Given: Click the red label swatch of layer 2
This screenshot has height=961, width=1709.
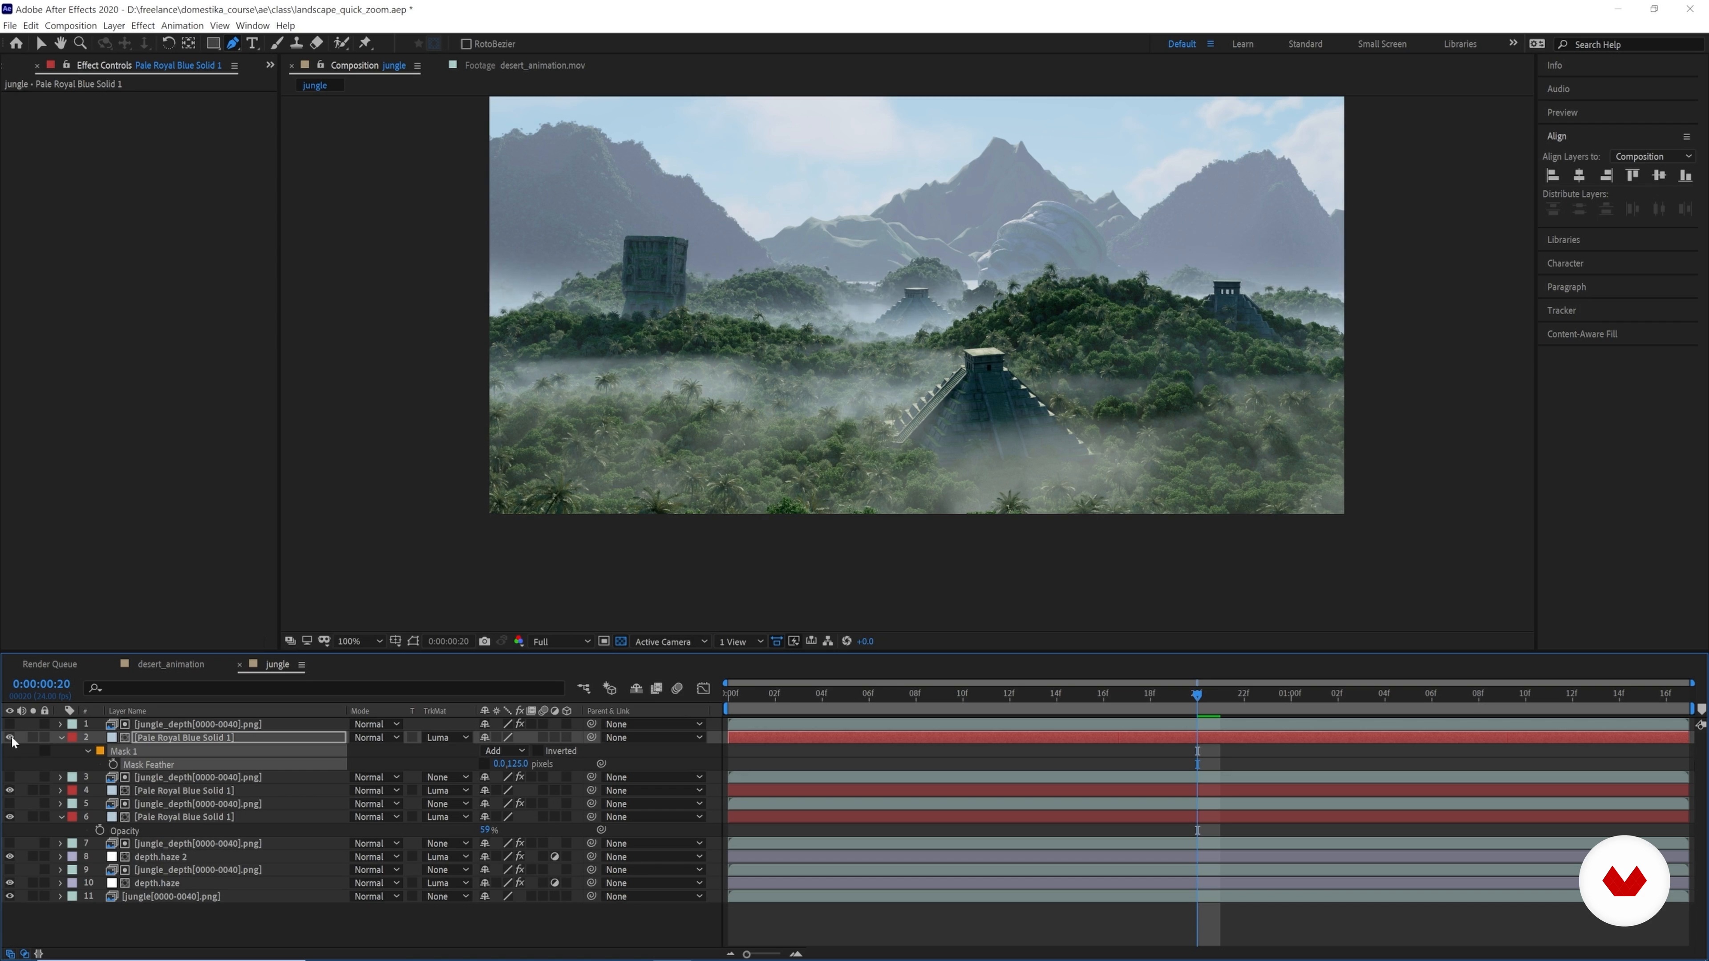Looking at the screenshot, I should coord(72,738).
